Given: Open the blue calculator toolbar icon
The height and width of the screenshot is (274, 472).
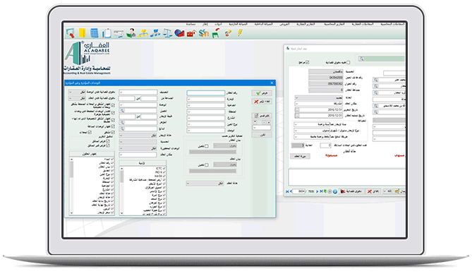Looking at the screenshot, I should (95, 33).
